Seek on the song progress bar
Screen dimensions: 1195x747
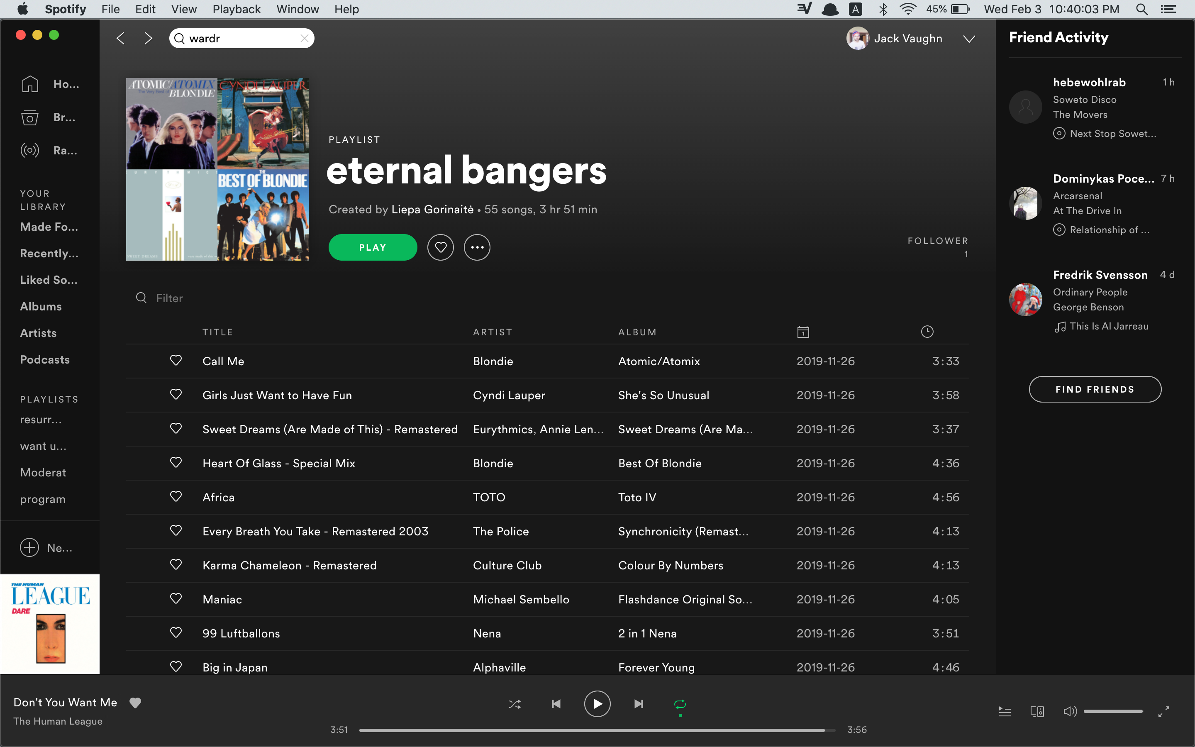tap(597, 730)
